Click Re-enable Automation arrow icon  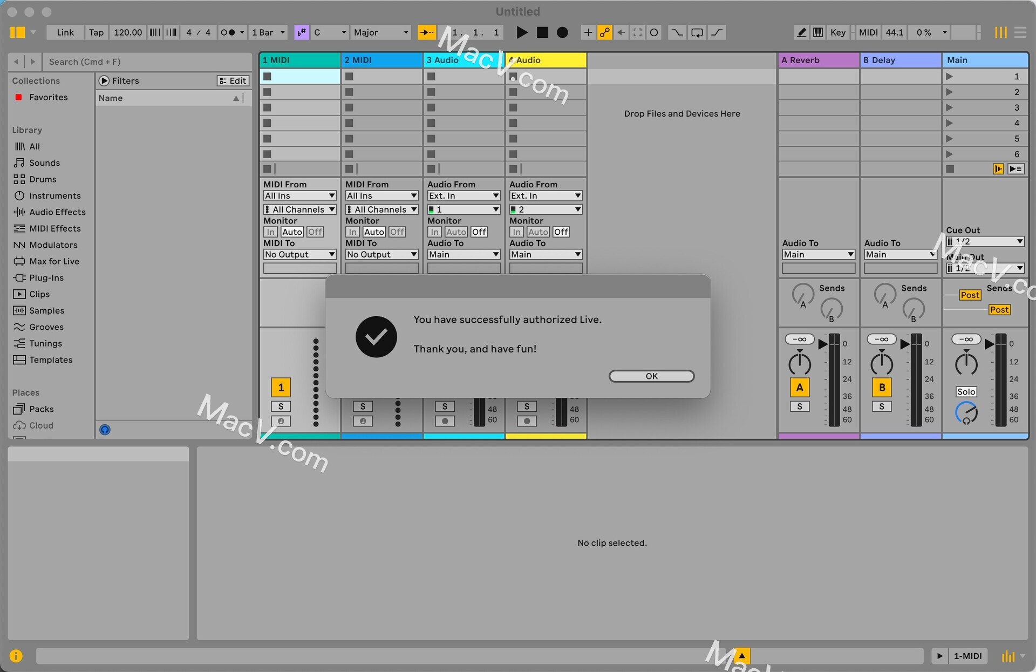click(621, 32)
